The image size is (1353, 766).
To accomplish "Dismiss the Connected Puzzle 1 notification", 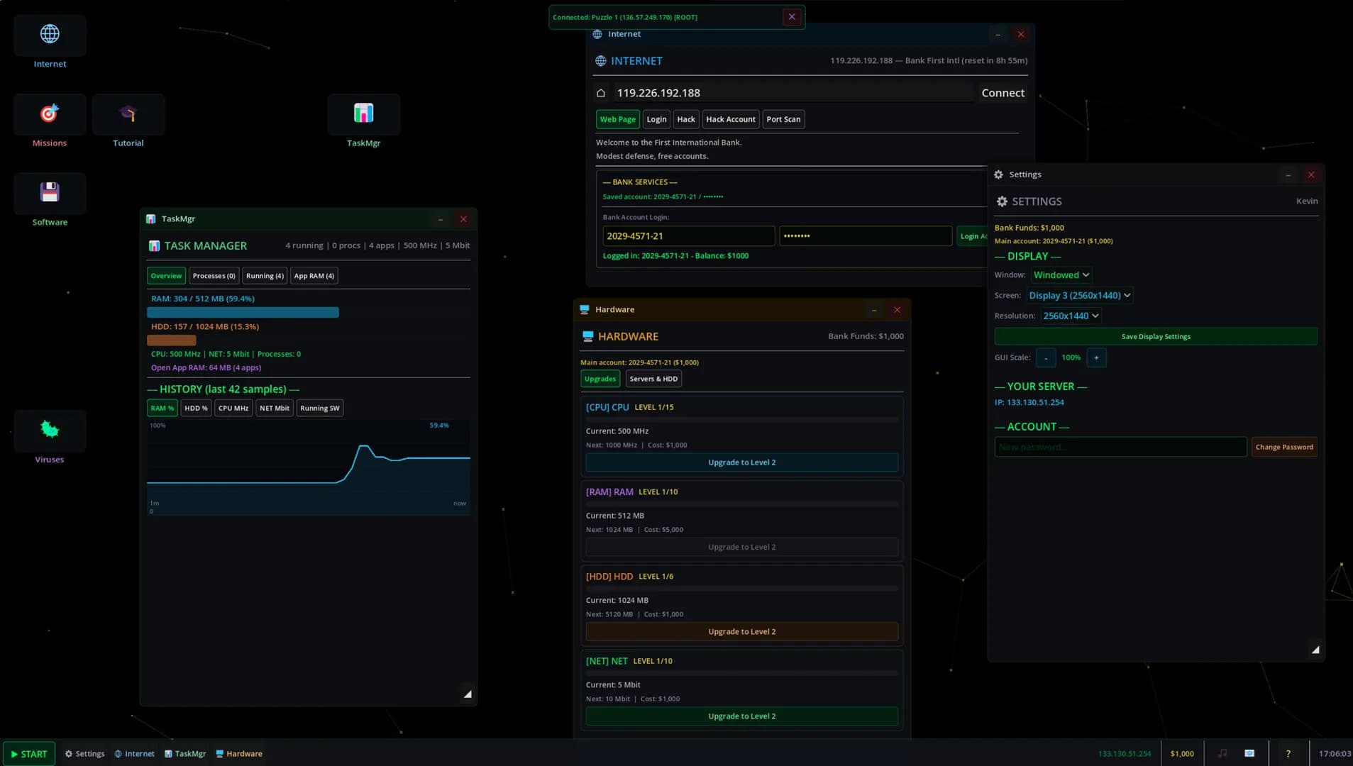I will point(792,17).
